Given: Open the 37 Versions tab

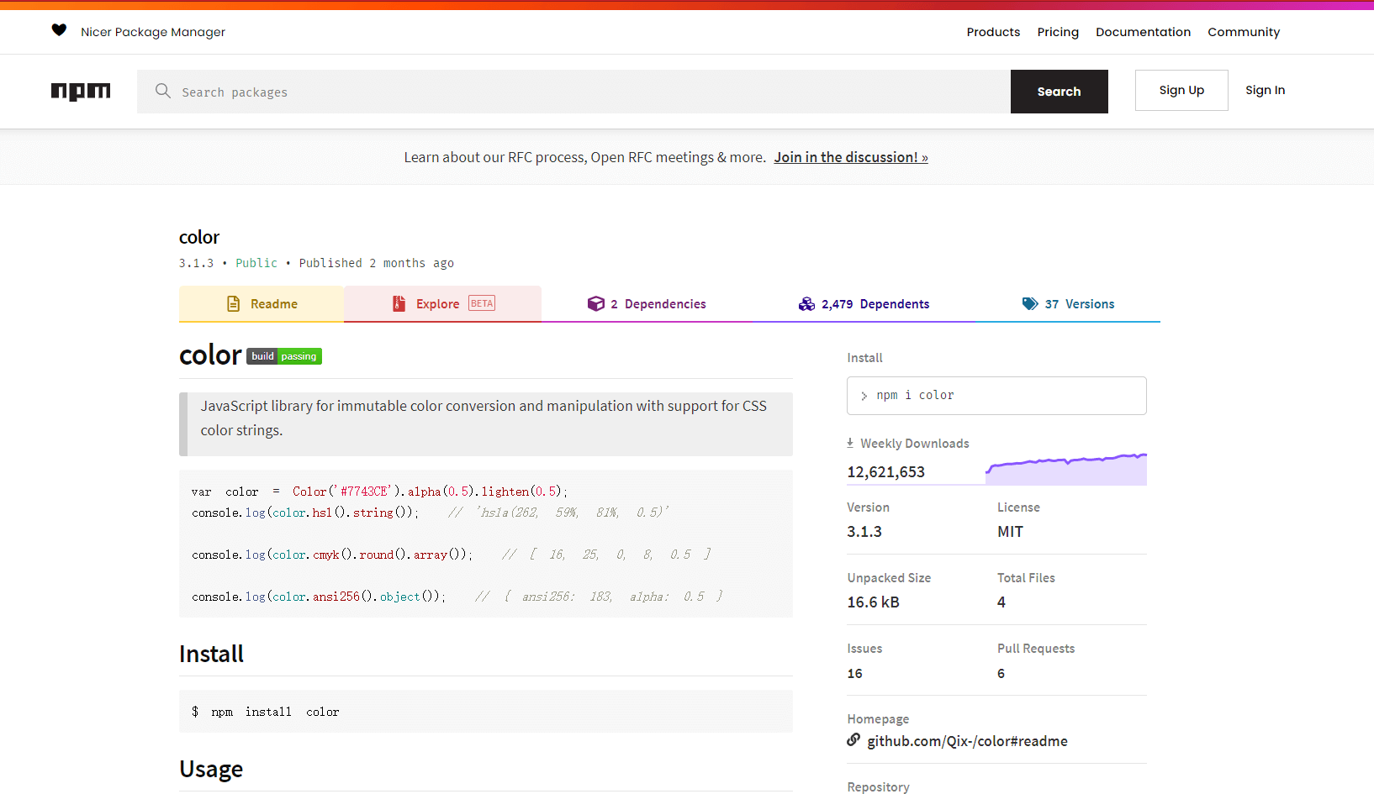Looking at the screenshot, I should tap(1068, 304).
